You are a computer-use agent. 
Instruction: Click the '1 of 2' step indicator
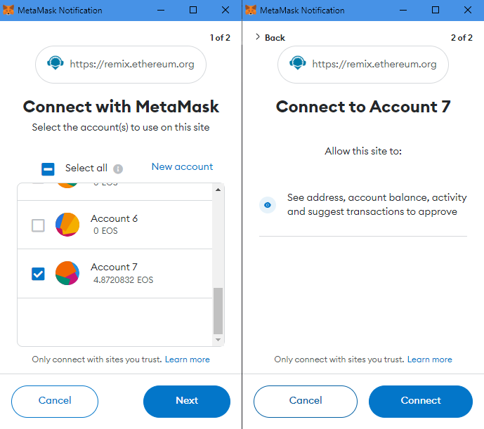[220, 38]
